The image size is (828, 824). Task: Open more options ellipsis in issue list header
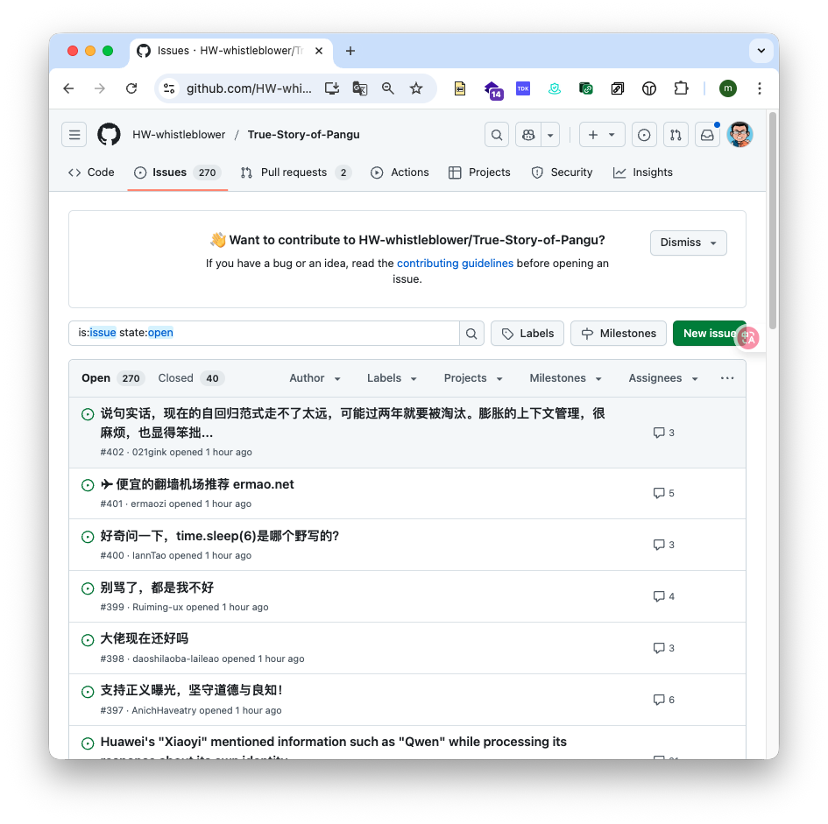[727, 378]
